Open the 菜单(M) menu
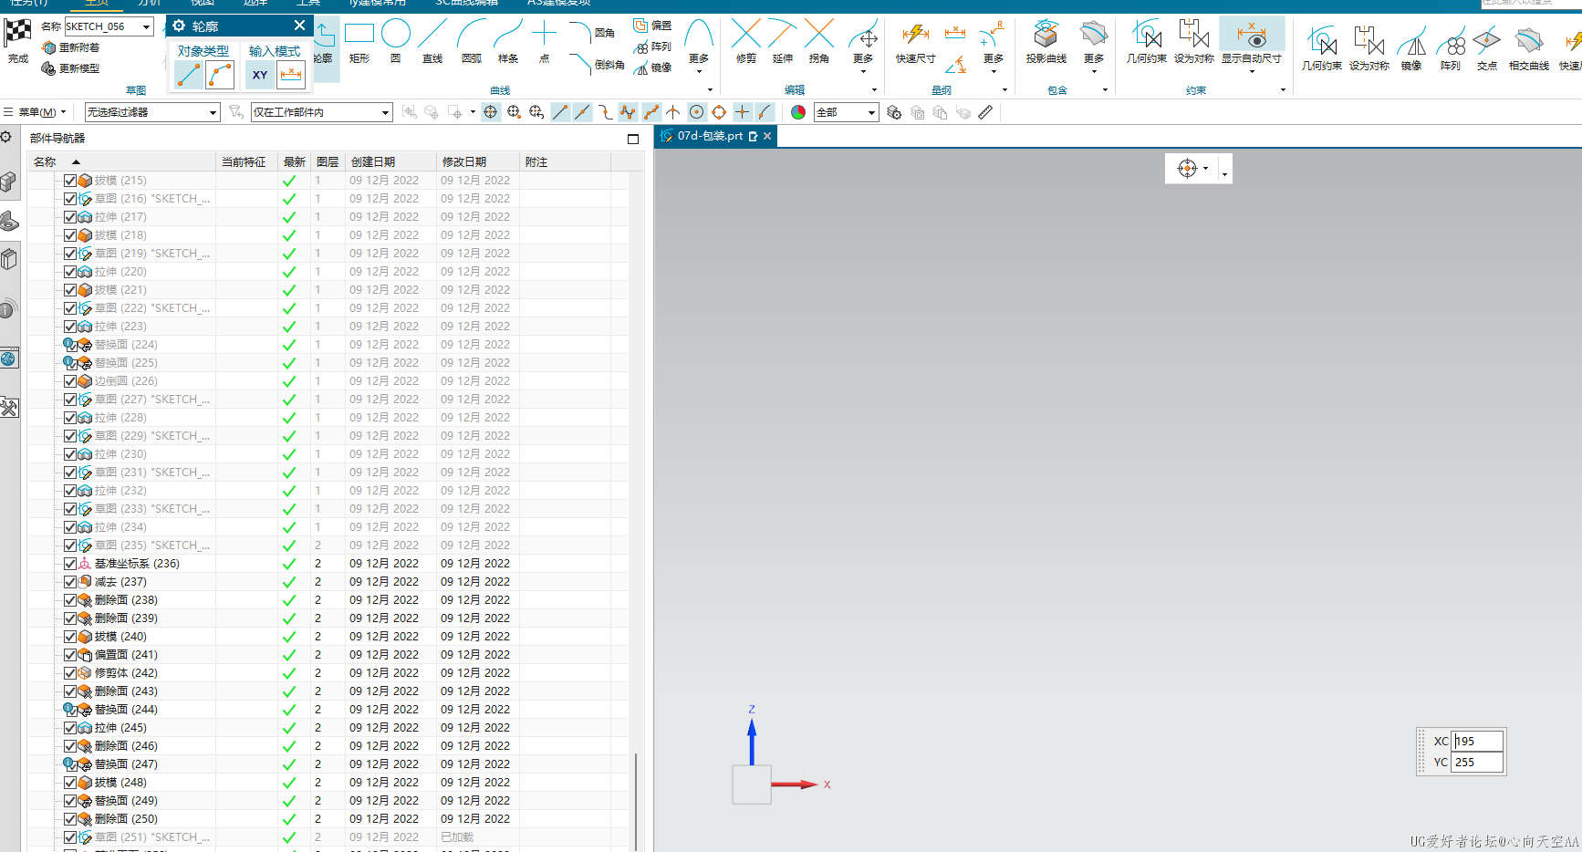Screen dimensions: 1582x852 point(36,112)
